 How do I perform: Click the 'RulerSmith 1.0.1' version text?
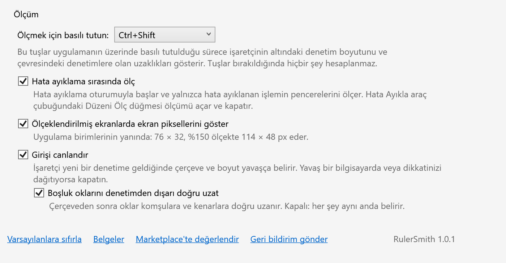click(x=424, y=239)
